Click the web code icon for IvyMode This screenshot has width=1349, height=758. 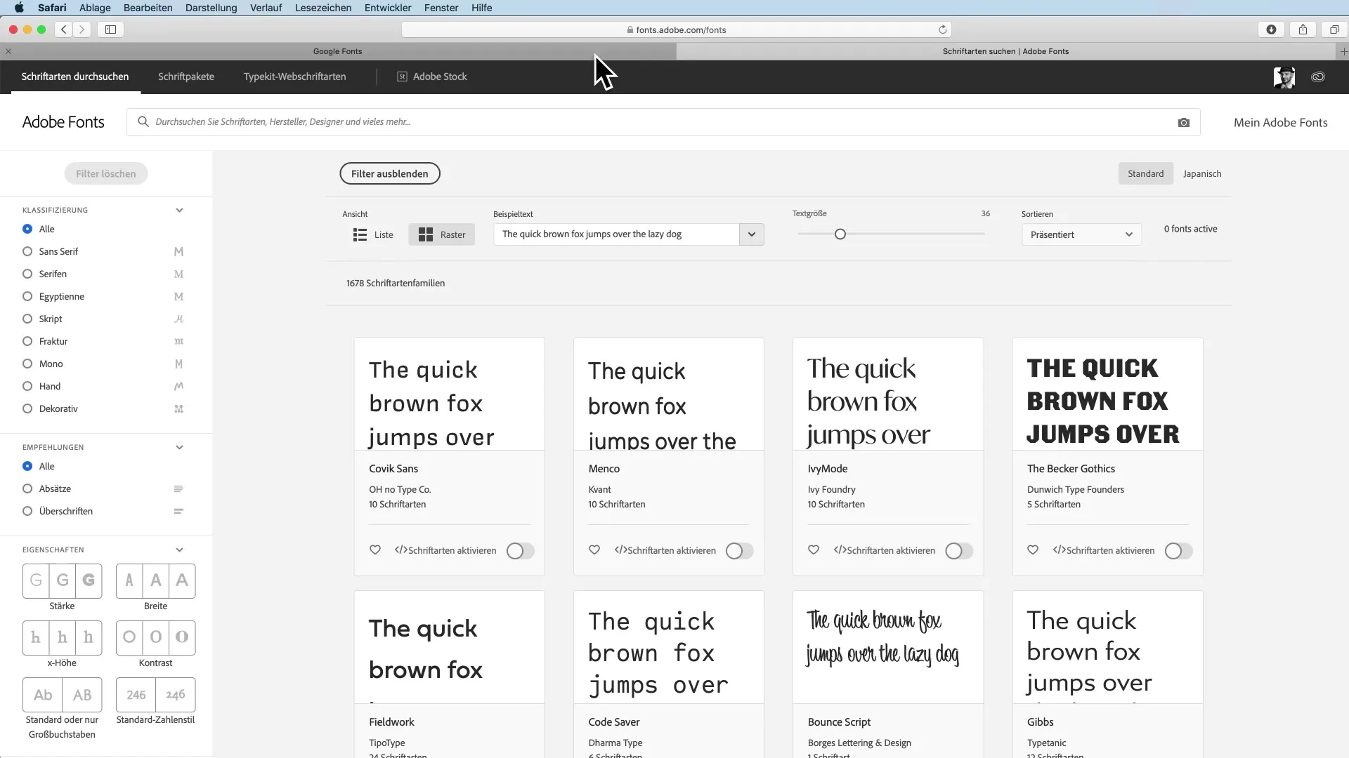840,550
